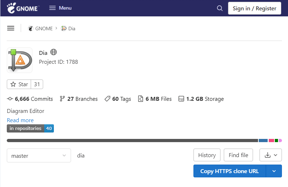Click the in repositories 40 badge
Screen dimensions: 288x187
click(30, 128)
